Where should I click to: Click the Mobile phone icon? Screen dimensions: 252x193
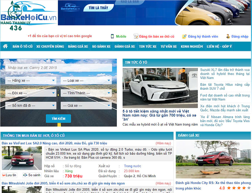point(112,36)
